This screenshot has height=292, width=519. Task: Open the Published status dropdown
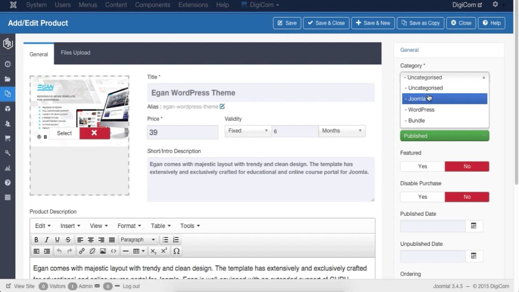pos(445,136)
